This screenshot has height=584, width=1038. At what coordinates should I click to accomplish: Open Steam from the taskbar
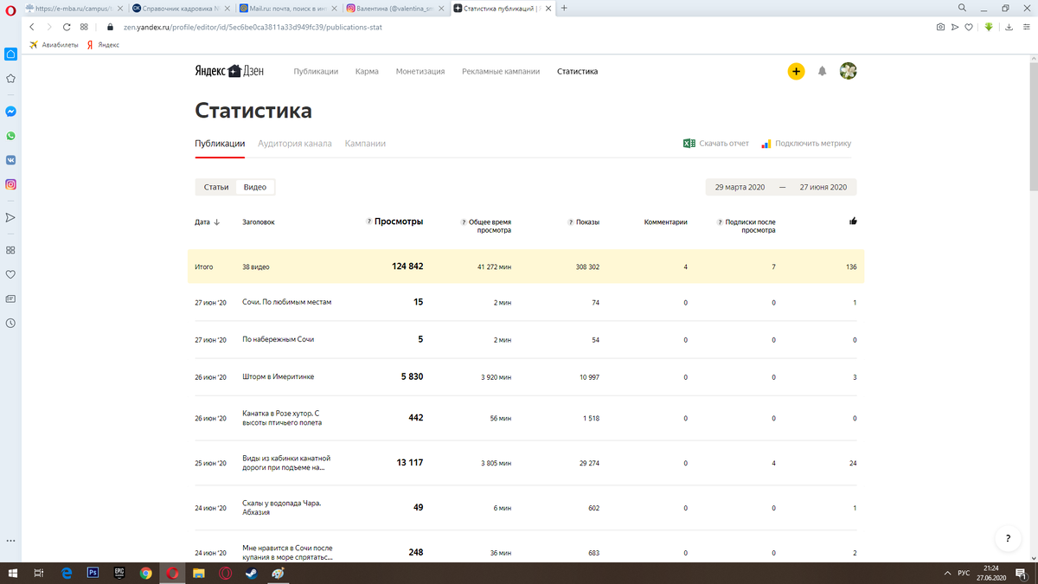(x=251, y=573)
